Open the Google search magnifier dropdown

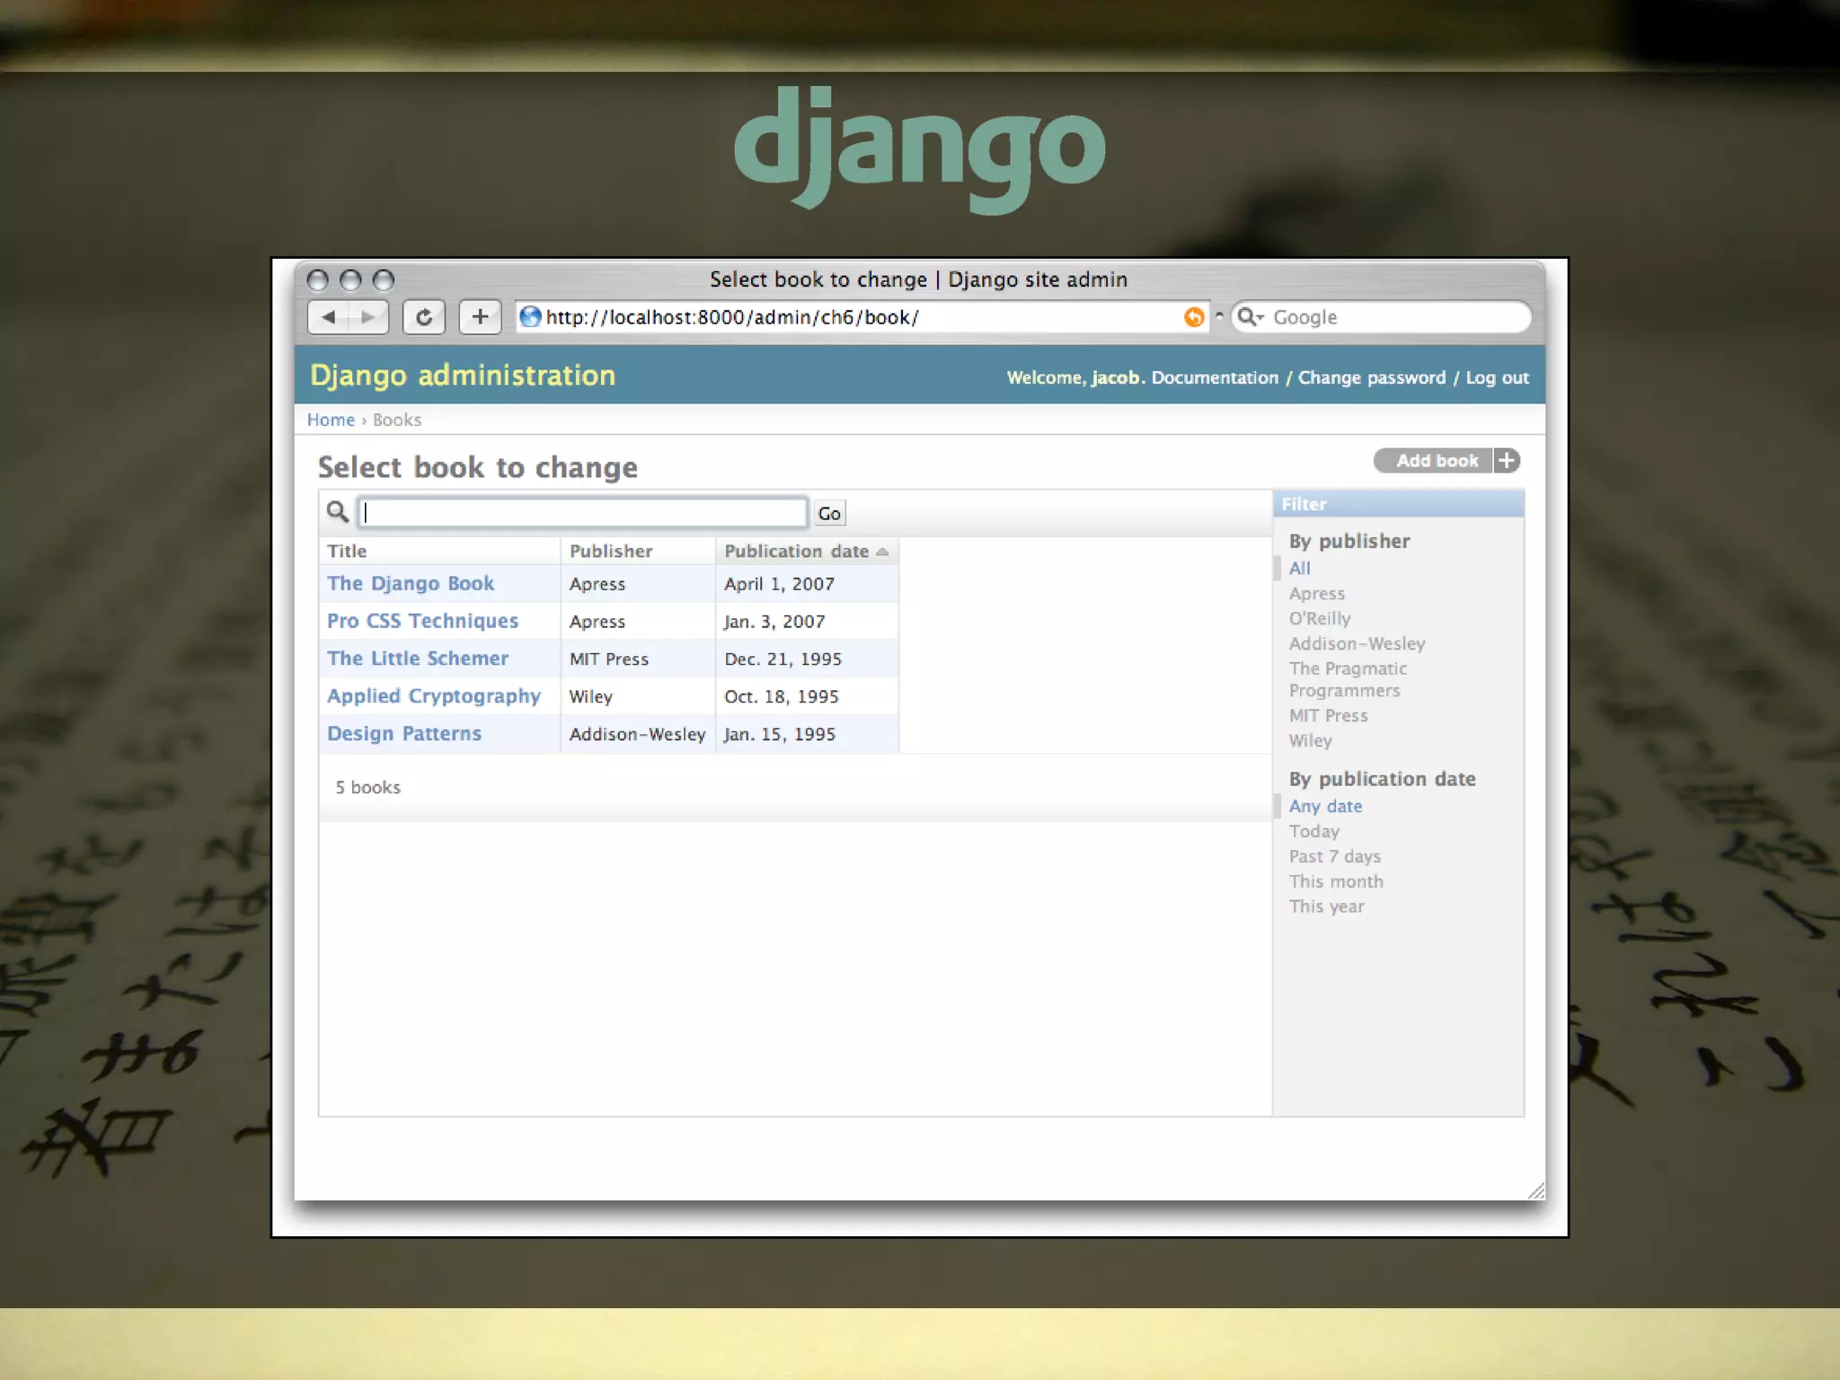click(1250, 317)
